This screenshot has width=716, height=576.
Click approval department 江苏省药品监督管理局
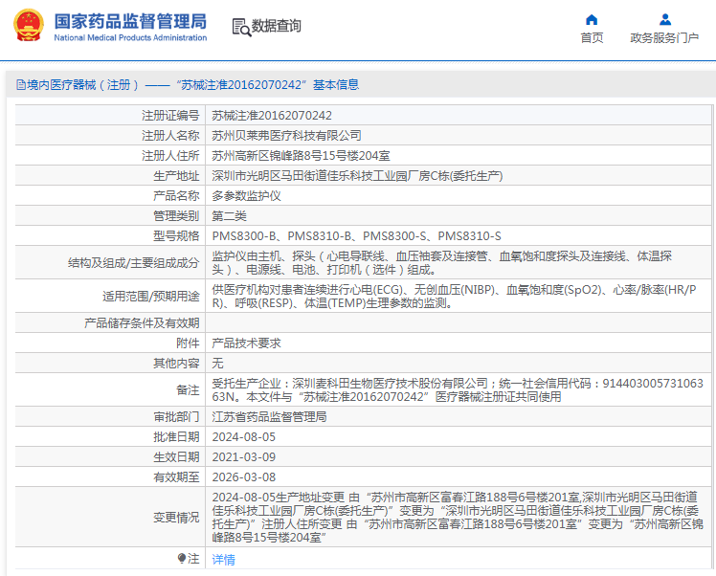click(269, 417)
